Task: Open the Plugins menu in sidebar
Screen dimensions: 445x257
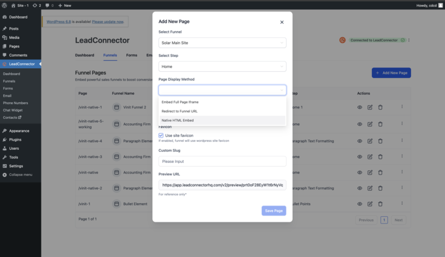Action: click(x=15, y=140)
